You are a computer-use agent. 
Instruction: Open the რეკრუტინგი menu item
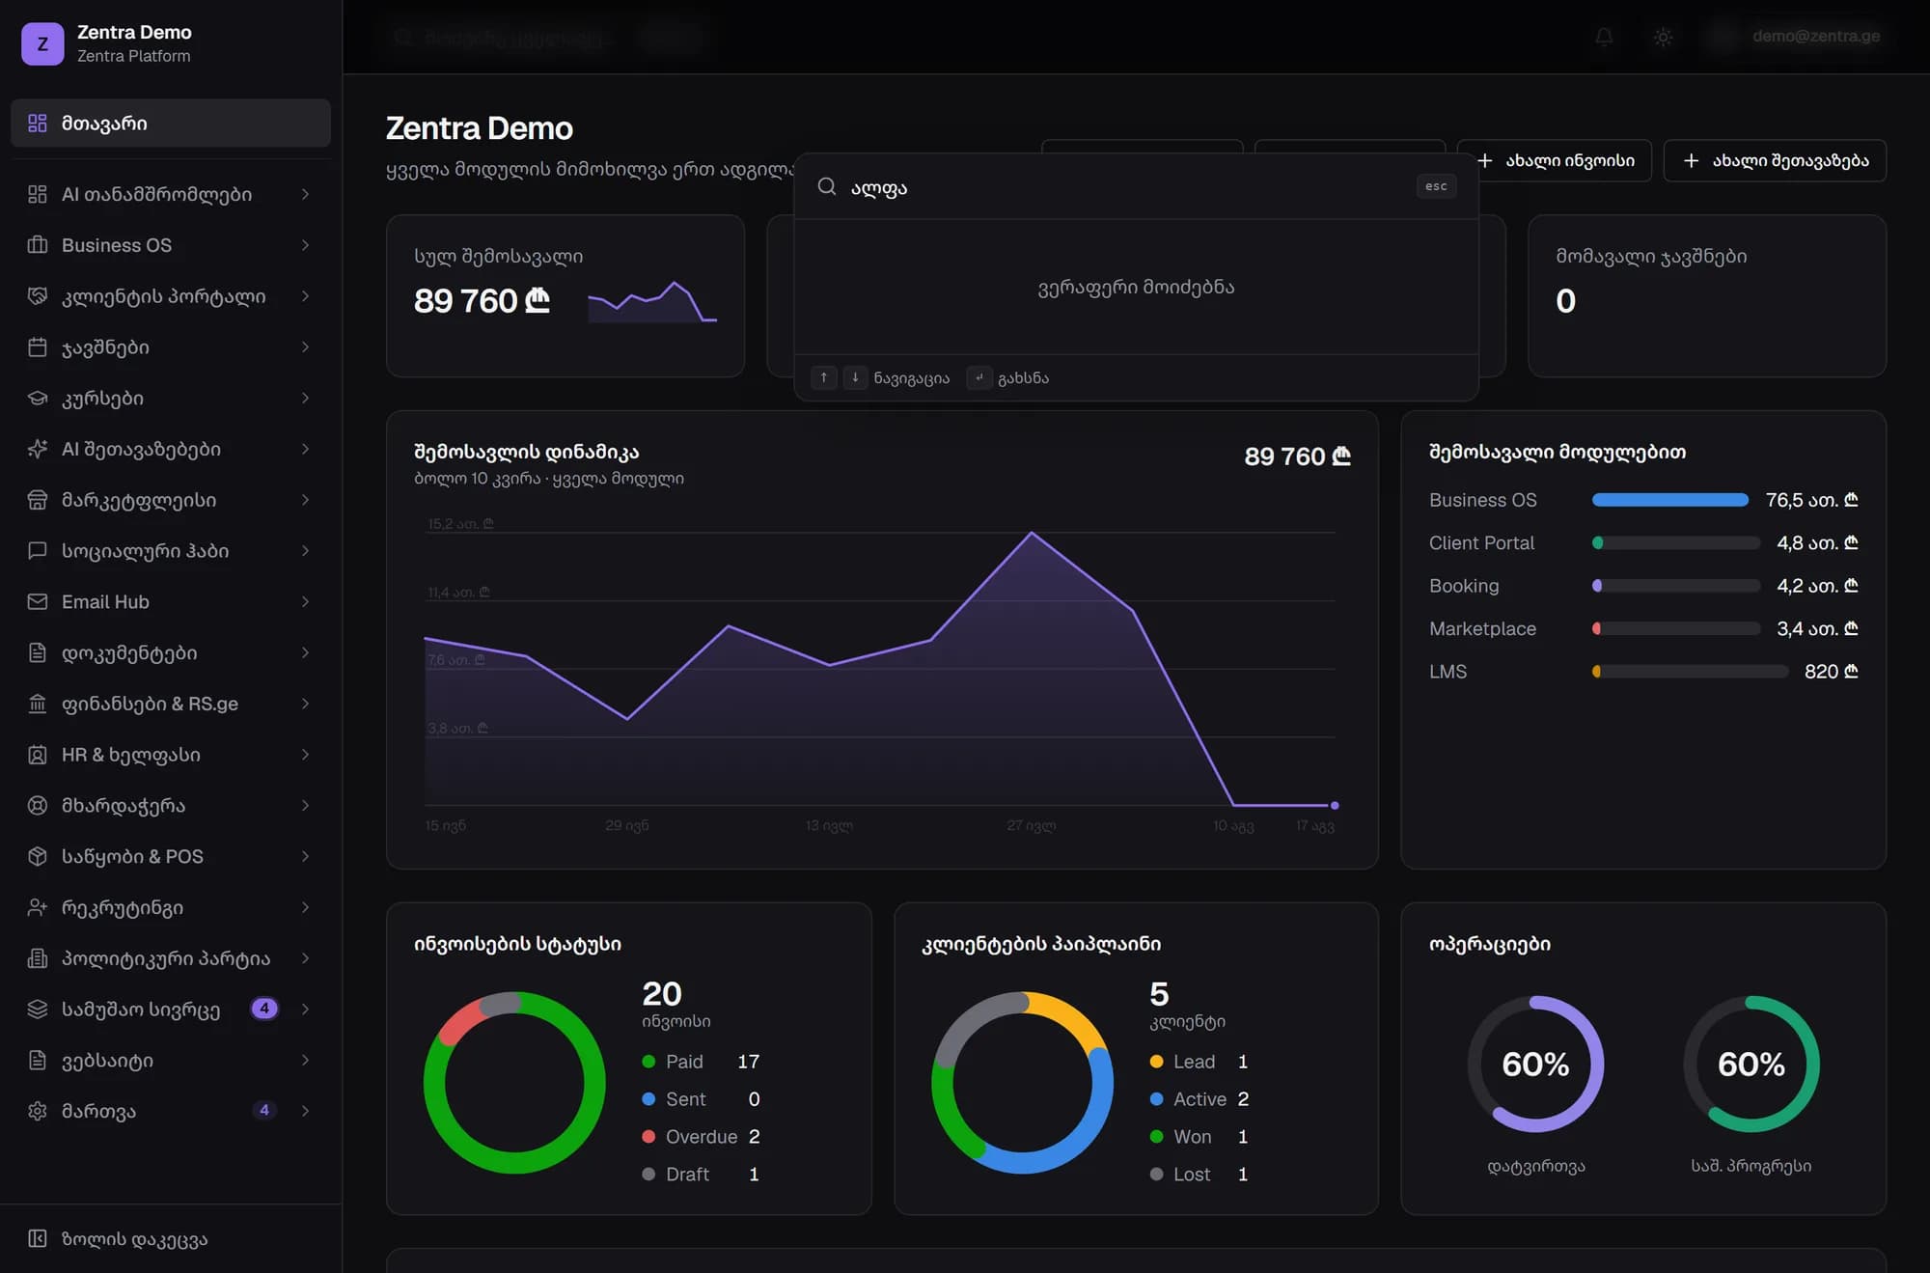[x=171, y=907]
